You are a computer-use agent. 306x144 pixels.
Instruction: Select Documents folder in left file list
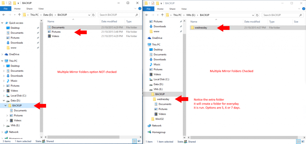pyautogui.click(x=95, y=27)
